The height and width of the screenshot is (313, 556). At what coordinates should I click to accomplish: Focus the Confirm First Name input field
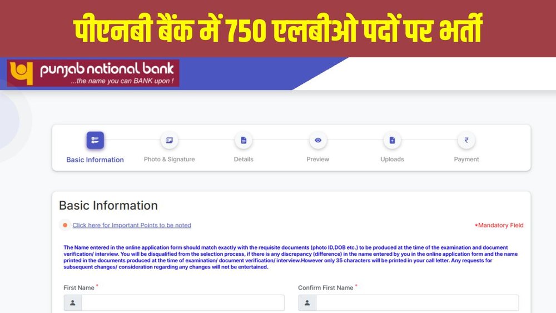click(x=418, y=303)
